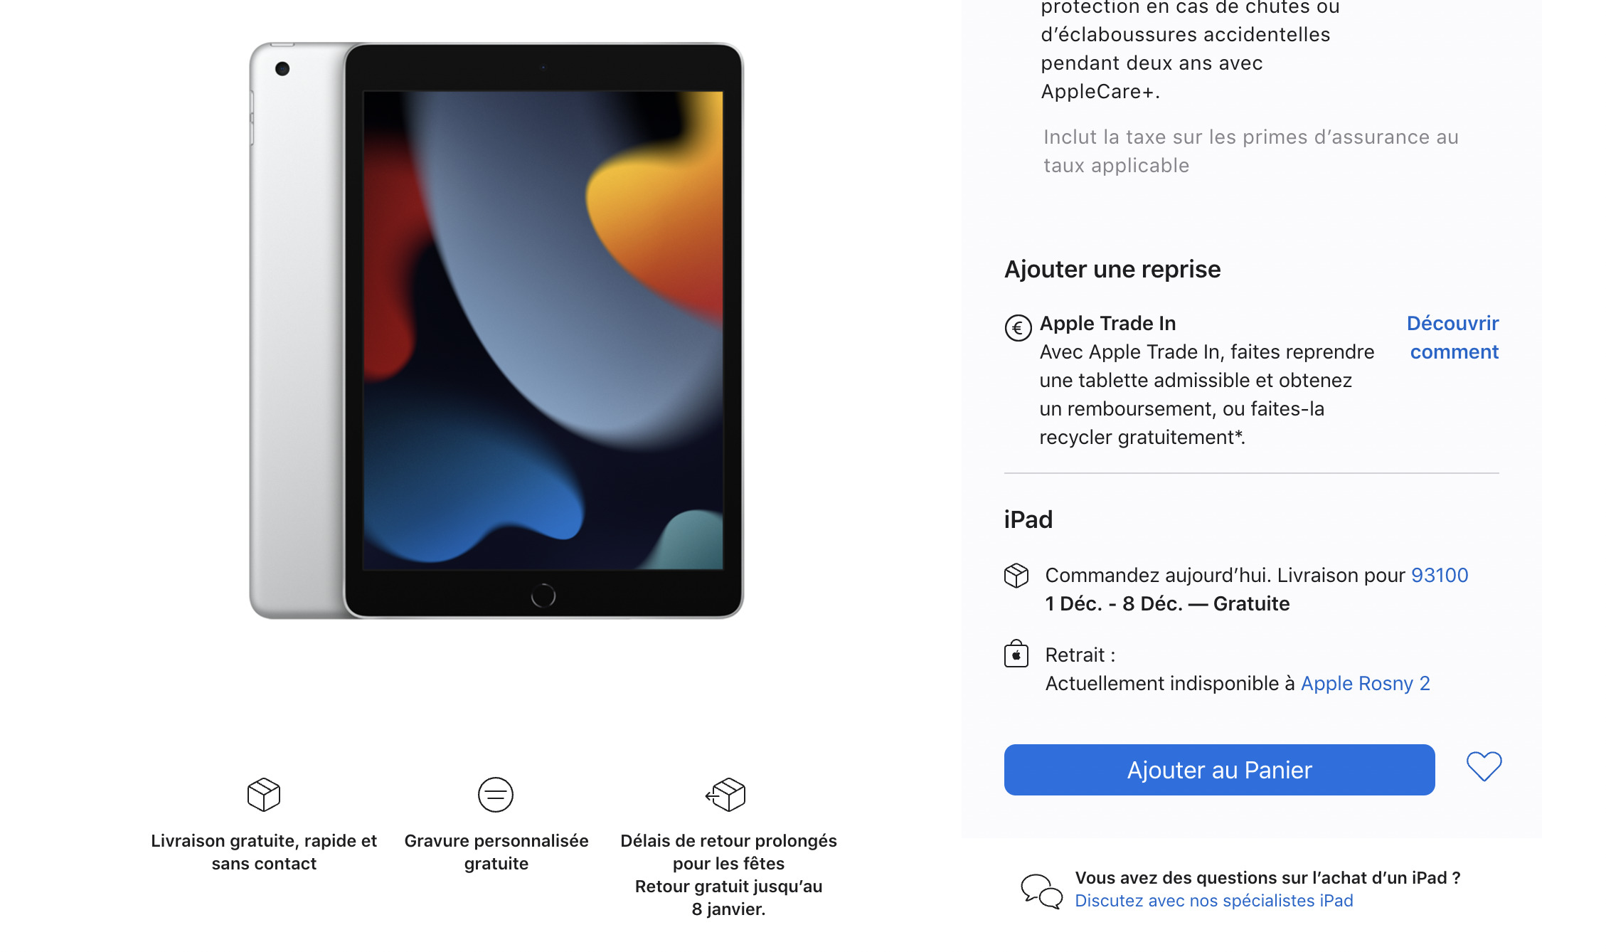Click the Apple Trade In heading
Viewport: 1606px width, 952px height.
click(1107, 323)
